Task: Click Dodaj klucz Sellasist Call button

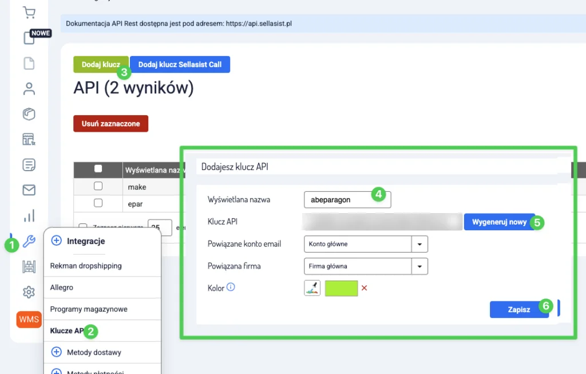Action: coord(180,64)
